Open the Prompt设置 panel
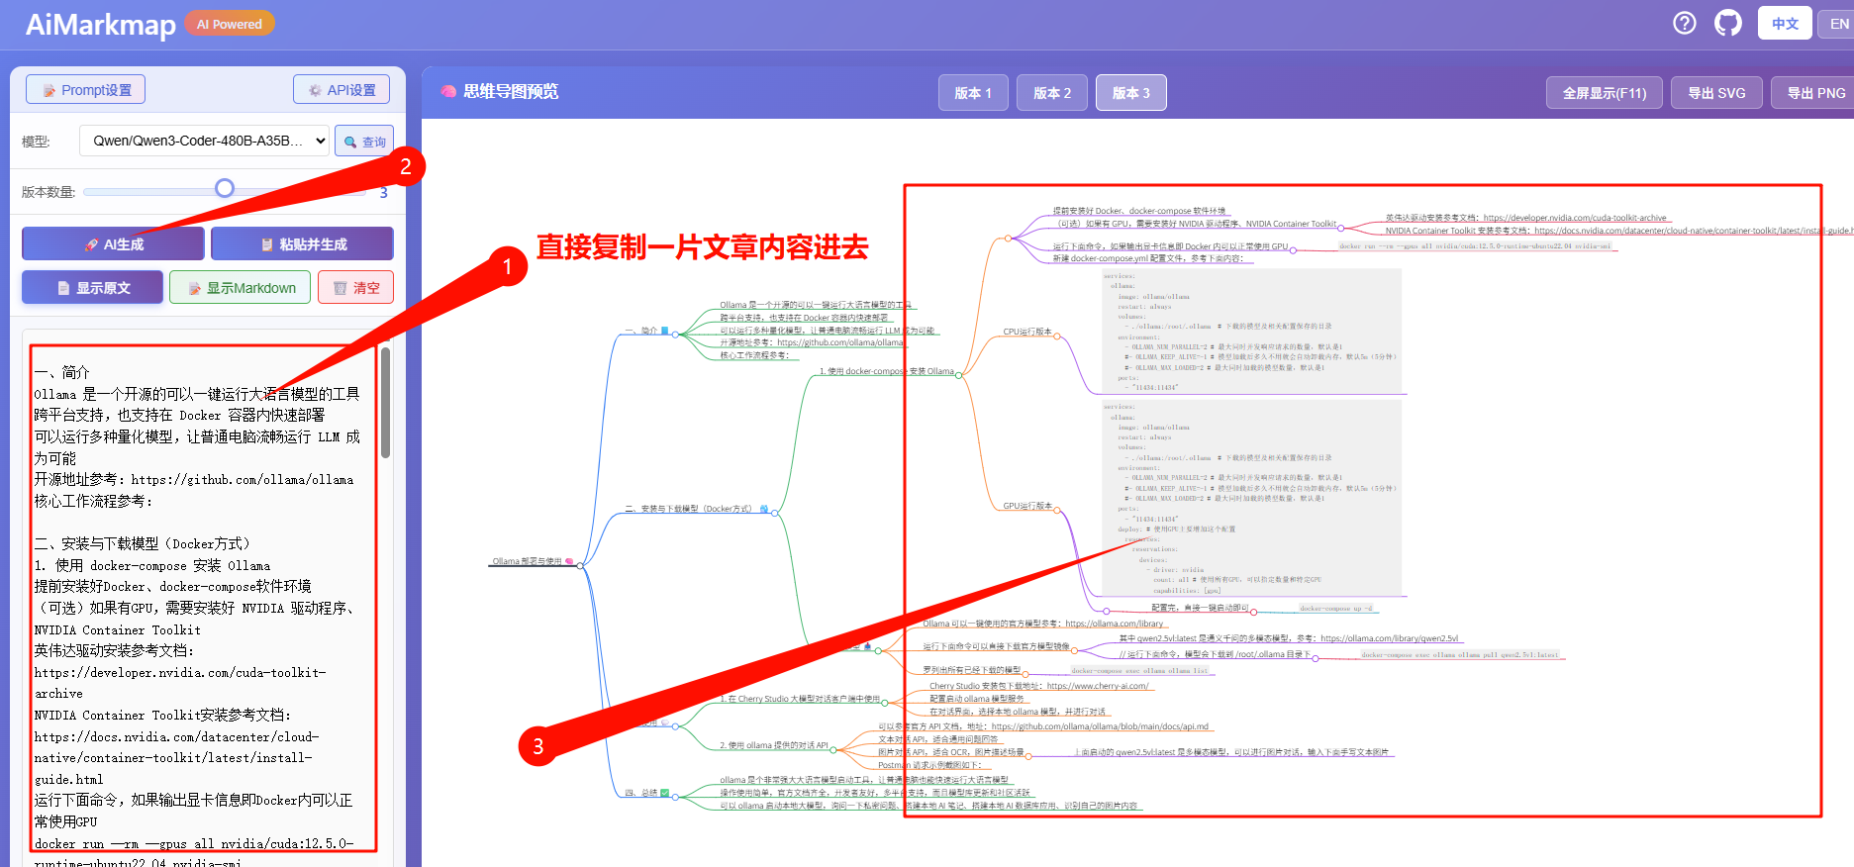 pos(86,89)
